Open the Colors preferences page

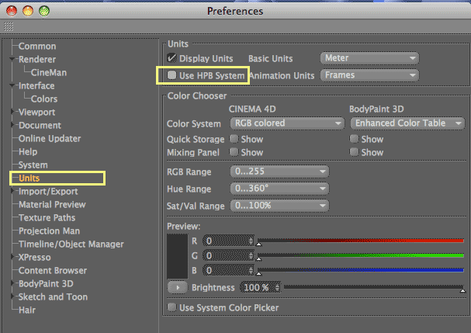[44, 99]
